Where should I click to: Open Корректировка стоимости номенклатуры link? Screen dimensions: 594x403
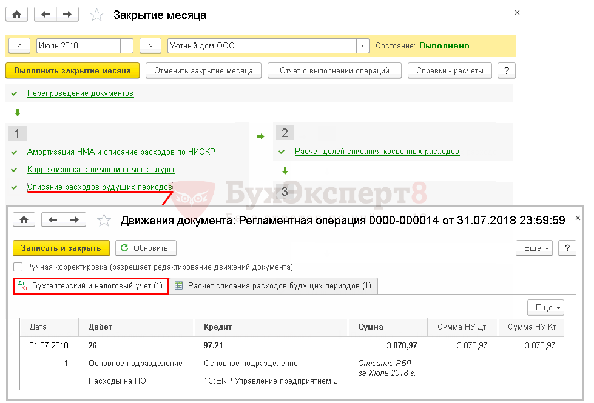(x=101, y=170)
